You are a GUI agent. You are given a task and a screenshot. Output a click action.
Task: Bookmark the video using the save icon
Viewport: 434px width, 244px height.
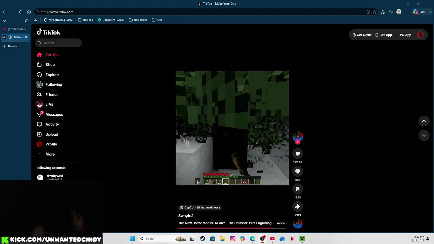pos(298,189)
